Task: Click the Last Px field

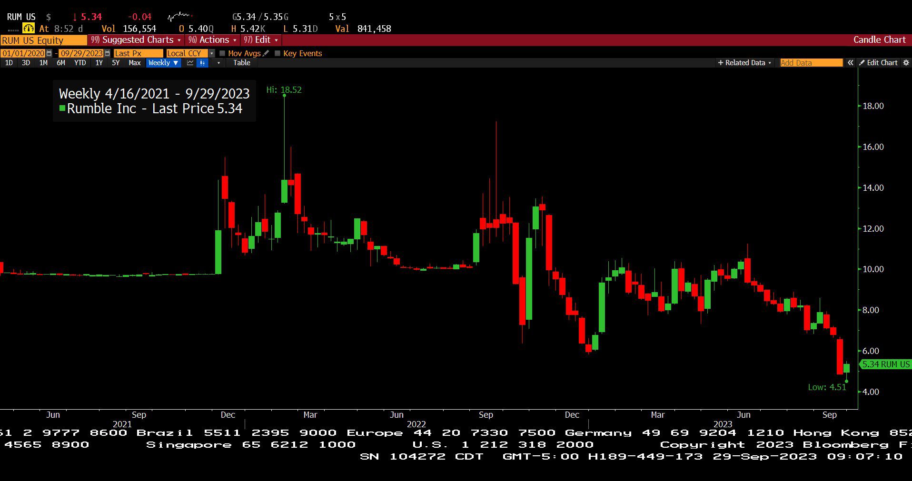Action: pos(138,53)
